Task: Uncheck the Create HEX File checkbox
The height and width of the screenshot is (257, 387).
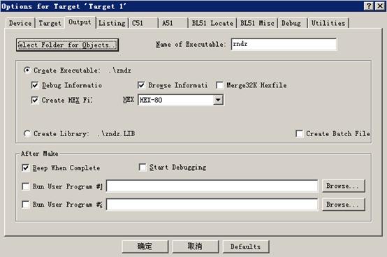Action: coord(35,100)
